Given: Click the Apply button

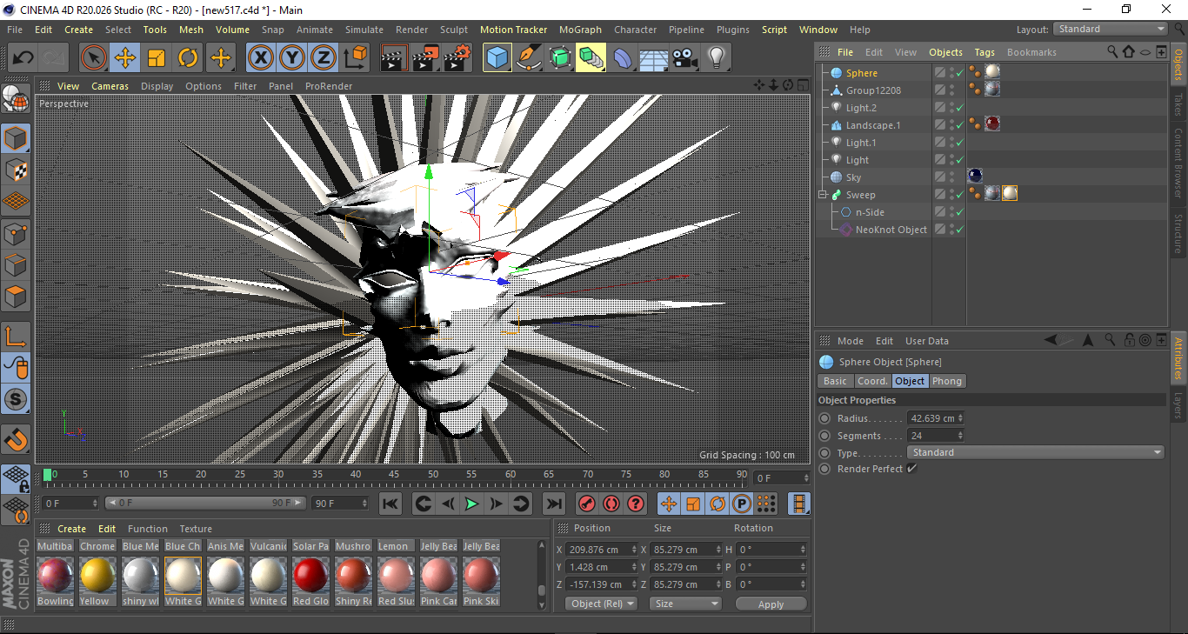Looking at the screenshot, I should (771, 604).
